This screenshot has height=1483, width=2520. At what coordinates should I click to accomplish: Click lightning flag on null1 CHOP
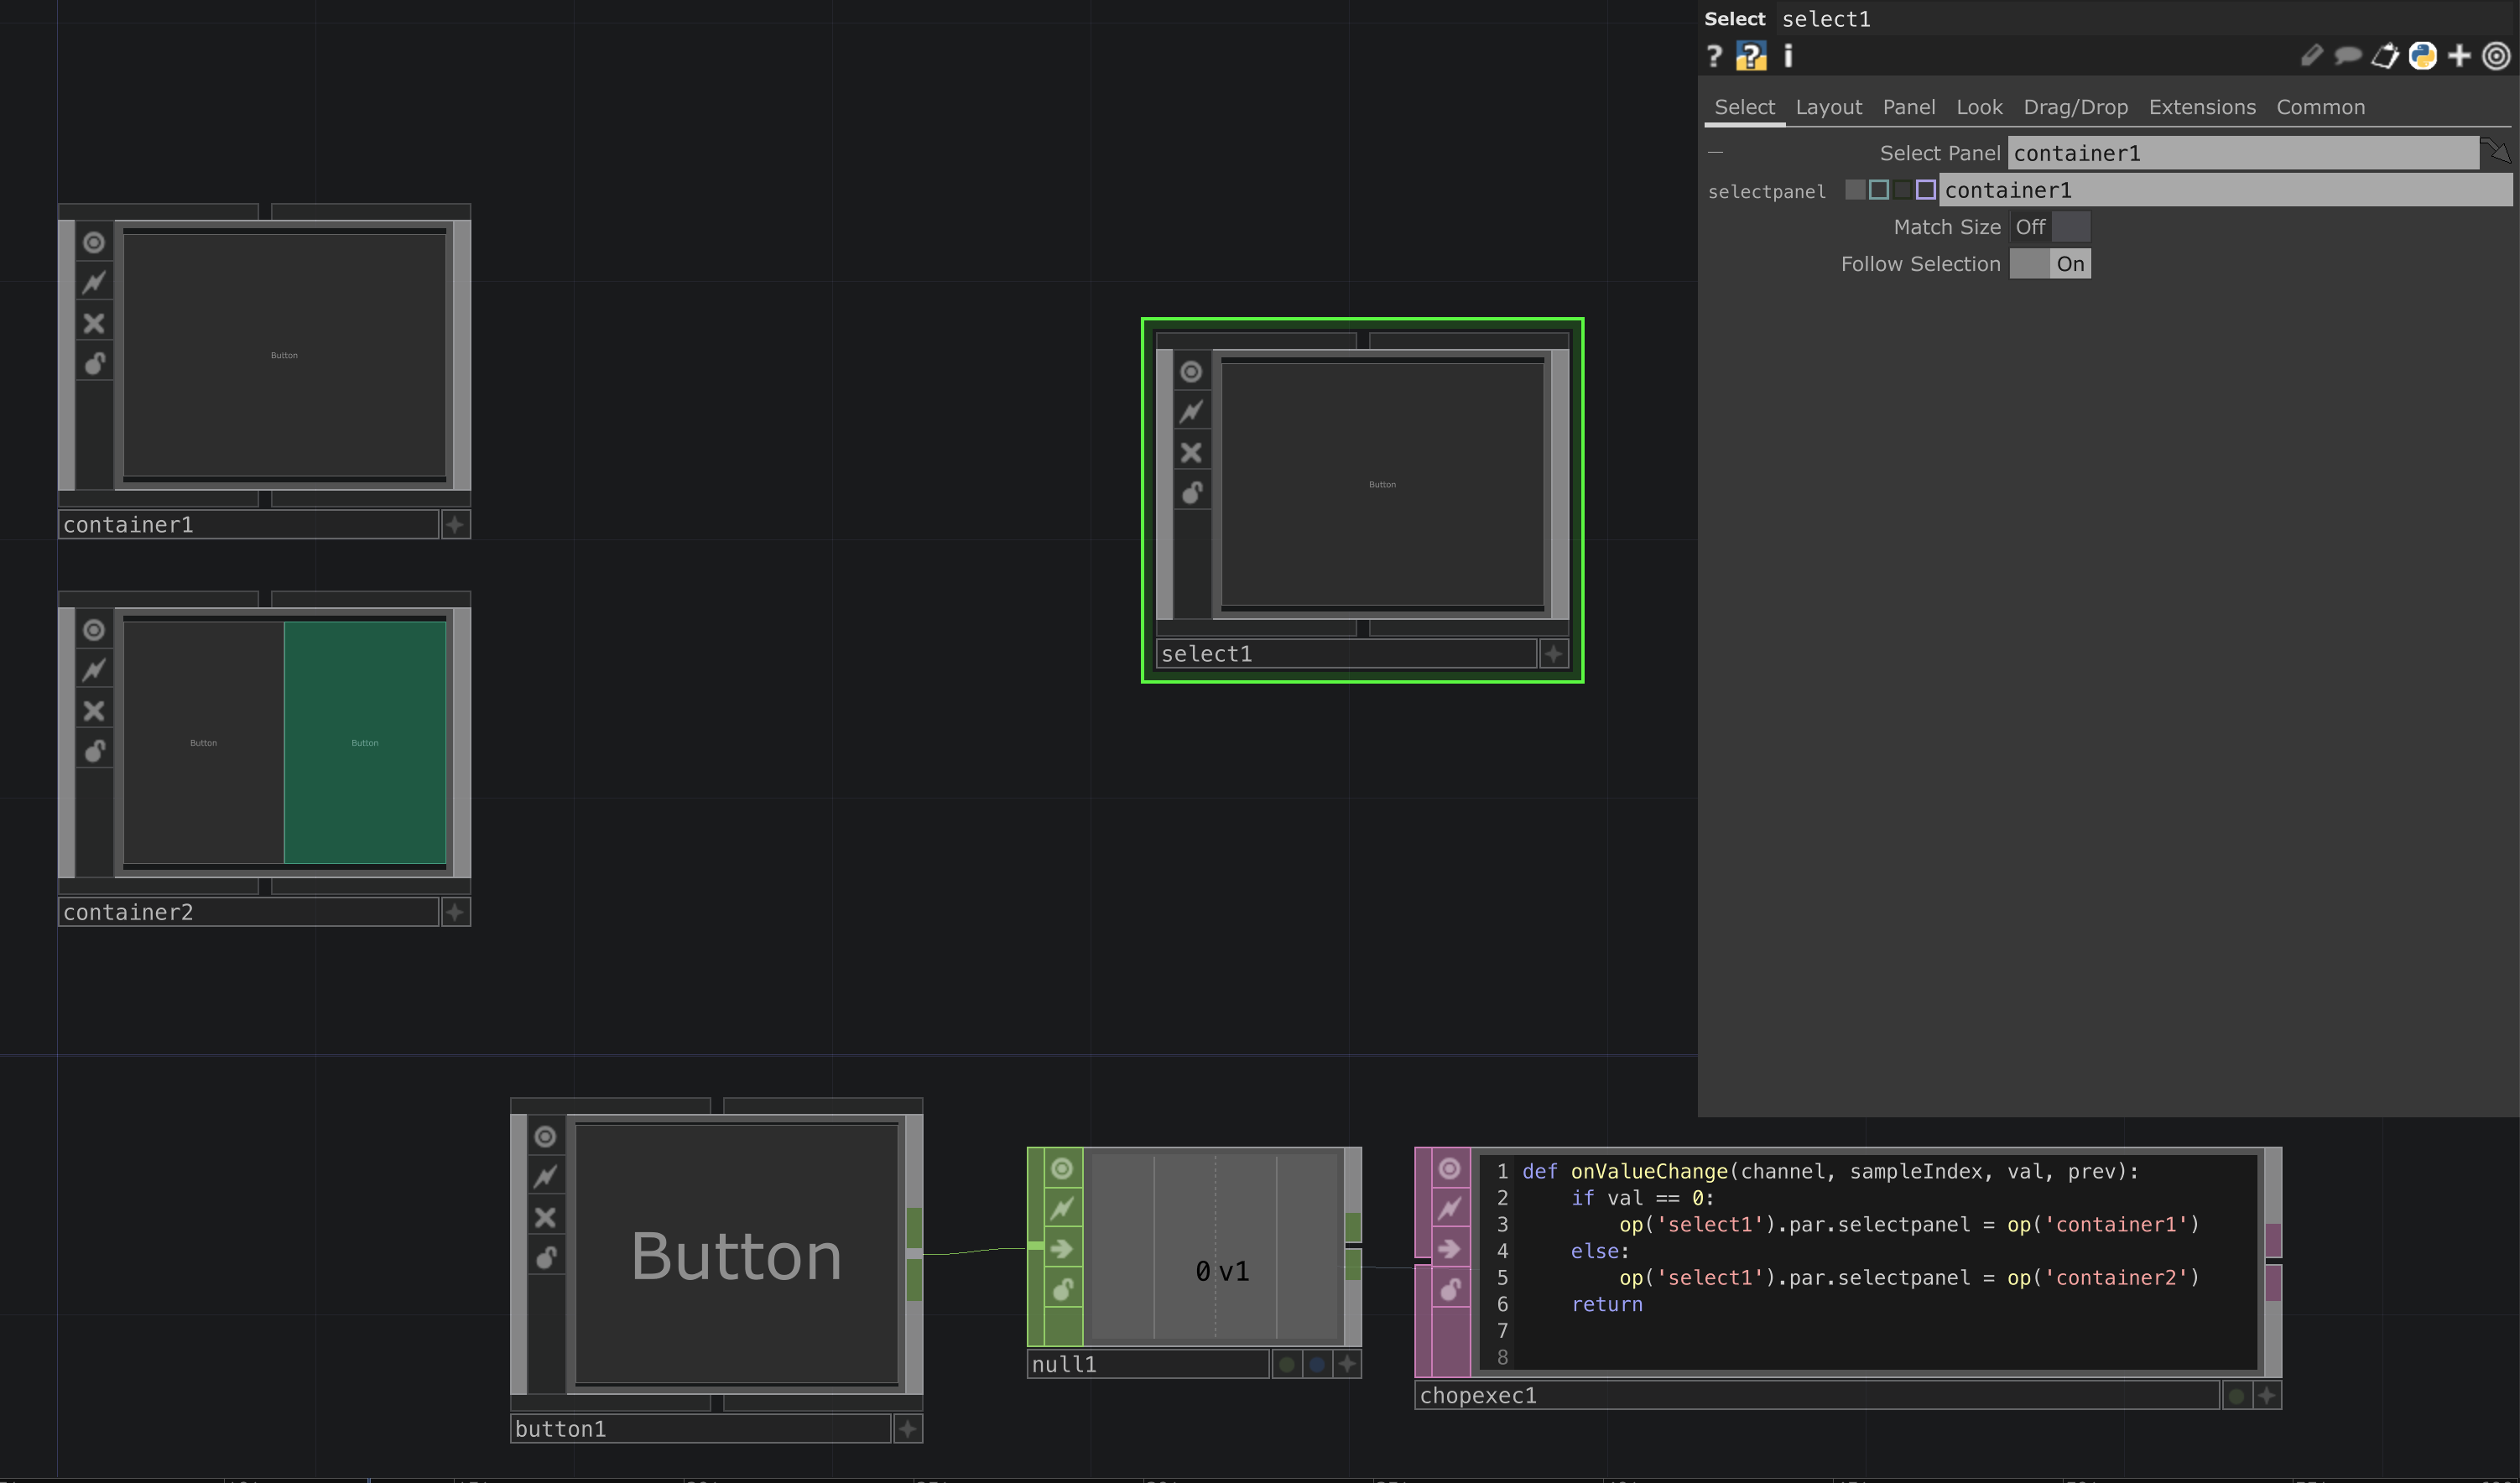[1062, 1209]
